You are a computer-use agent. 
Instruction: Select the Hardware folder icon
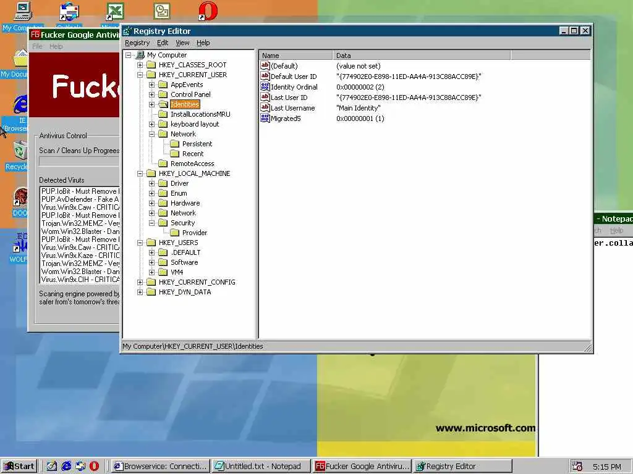tap(163, 203)
